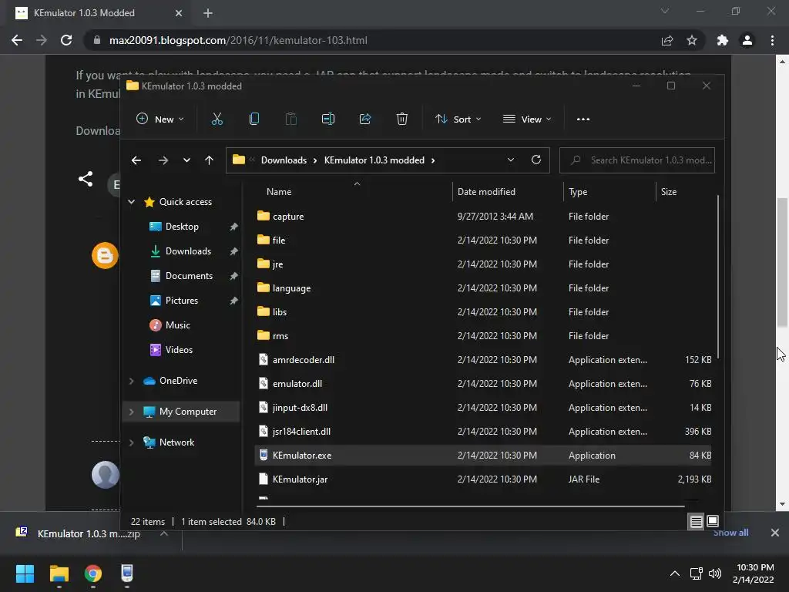Screen dimensions: 789x592
Task: Open the See more ellipsis menu
Action: pyautogui.click(x=583, y=119)
